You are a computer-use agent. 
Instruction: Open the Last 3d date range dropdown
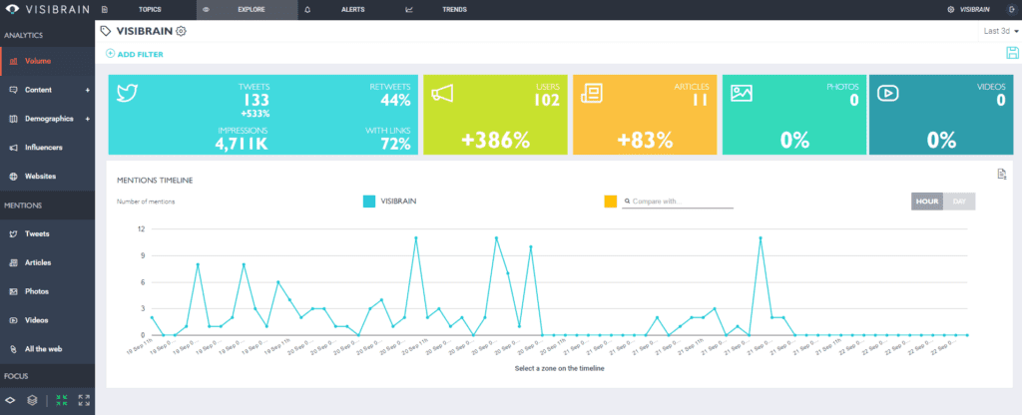1000,31
